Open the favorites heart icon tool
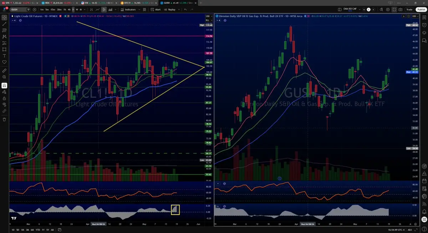The height and width of the screenshot is (233, 428). [4, 62]
